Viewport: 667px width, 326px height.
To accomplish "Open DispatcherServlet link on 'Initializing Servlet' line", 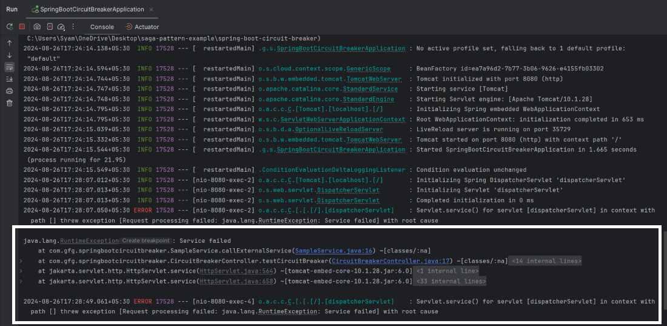I will (x=347, y=190).
